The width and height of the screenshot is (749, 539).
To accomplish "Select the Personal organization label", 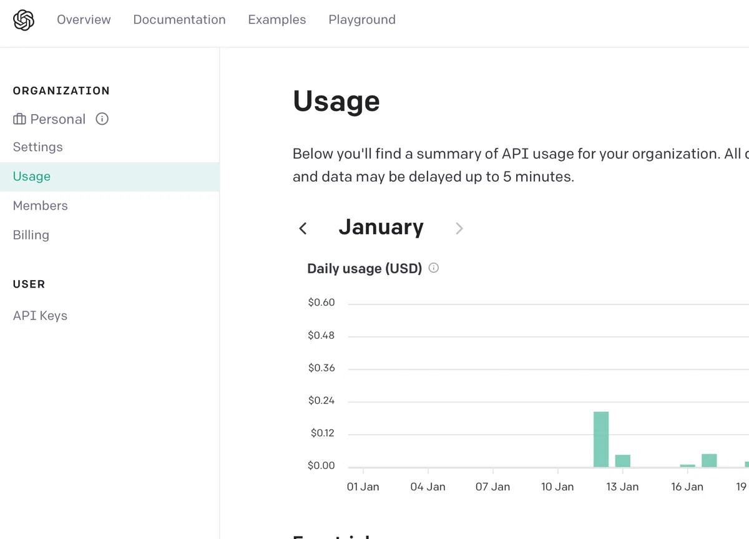I will pyautogui.click(x=58, y=119).
